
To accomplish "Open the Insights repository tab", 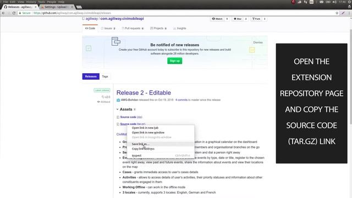I will pyautogui.click(x=180, y=28).
